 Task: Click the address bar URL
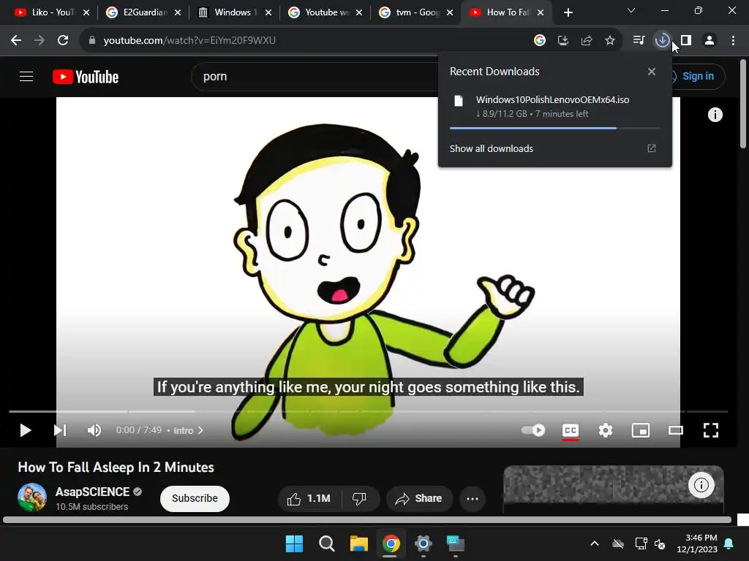[189, 41]
